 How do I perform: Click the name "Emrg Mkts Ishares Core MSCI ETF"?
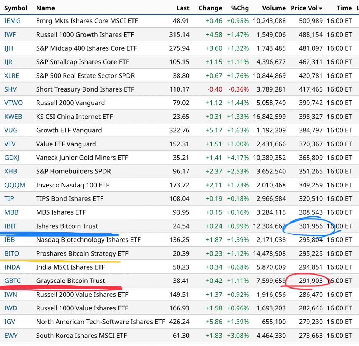[87, 21]
